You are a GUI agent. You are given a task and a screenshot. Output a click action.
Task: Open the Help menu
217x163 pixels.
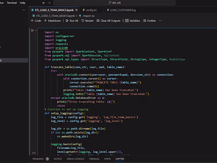click(x=23, y=3)
